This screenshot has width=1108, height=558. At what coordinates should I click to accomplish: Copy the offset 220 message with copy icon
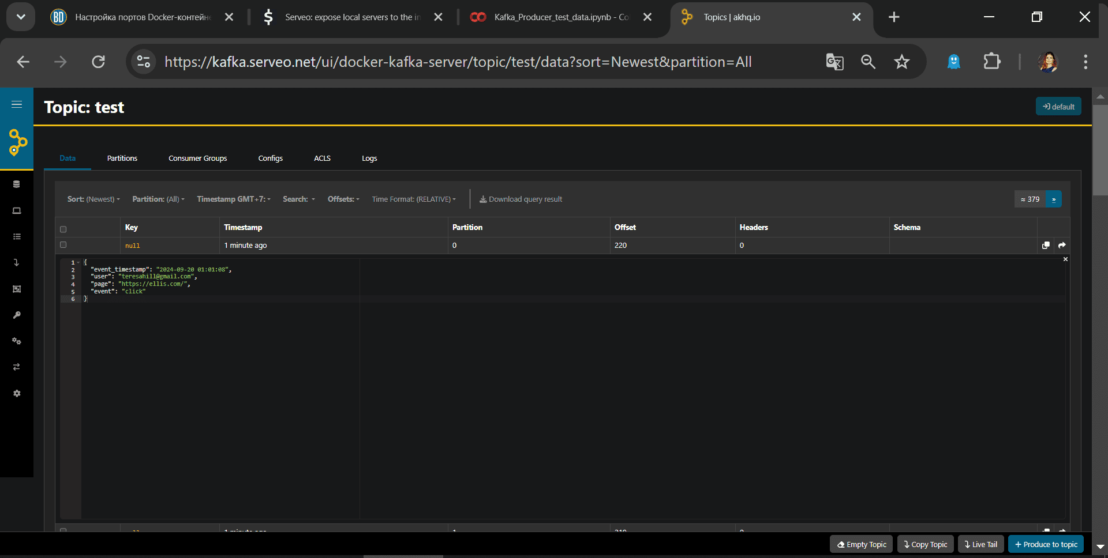click(x=1046, y=246)
